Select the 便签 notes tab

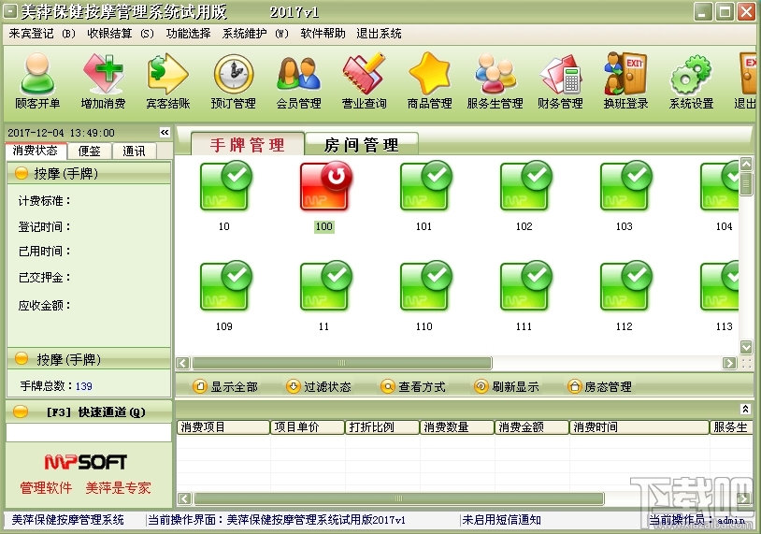point(90,151)
